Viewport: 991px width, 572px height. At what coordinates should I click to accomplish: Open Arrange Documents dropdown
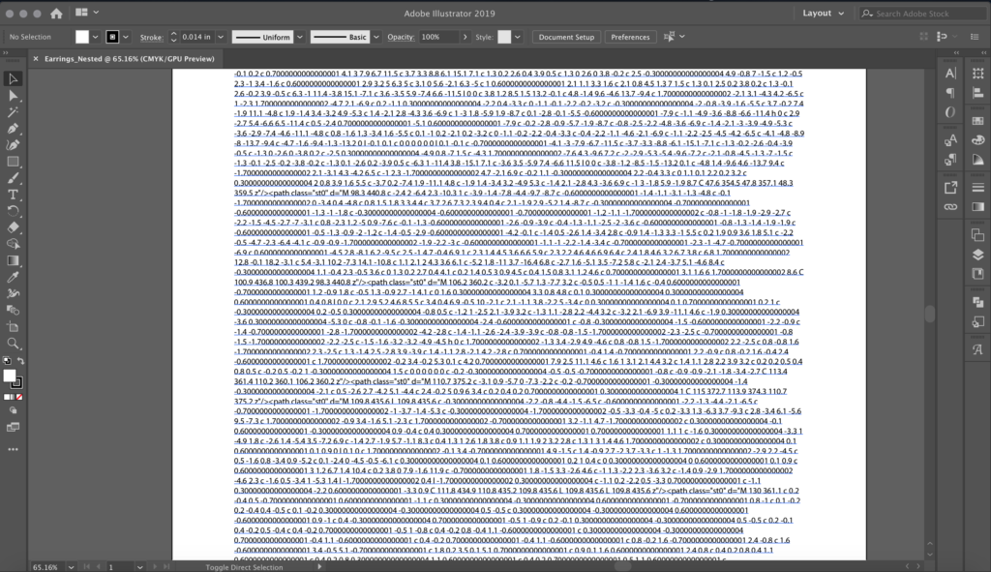coord(86,13)
